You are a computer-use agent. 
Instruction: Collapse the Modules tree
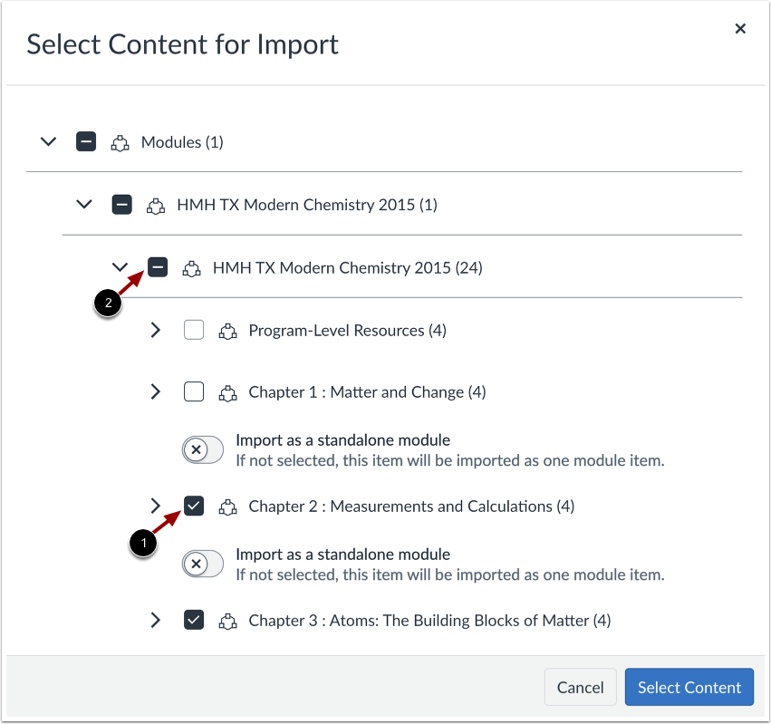click(48, 141)
